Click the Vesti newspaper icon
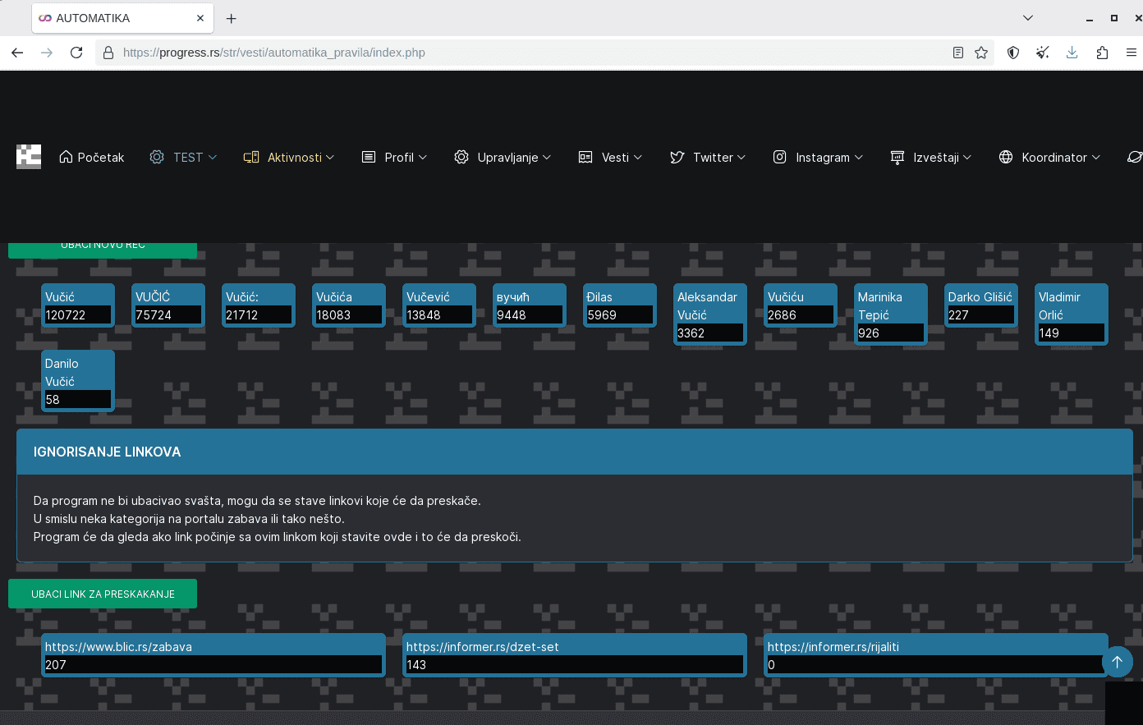Screen dimensions: 1143x725 [585, 157]
